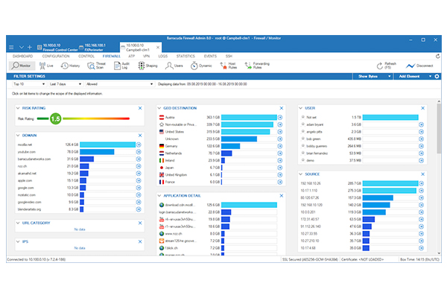
Task: Open the Monitor view
Action: [22, 66]
